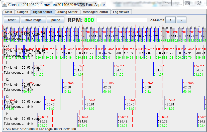The height and width of the screenshot is (132, 207).
Task: Click the spa1 channel label
Action: tap(7, 45)
